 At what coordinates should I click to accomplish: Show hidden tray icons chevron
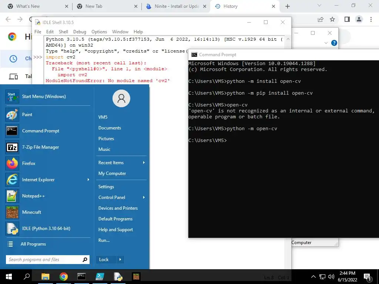point(313,277)
